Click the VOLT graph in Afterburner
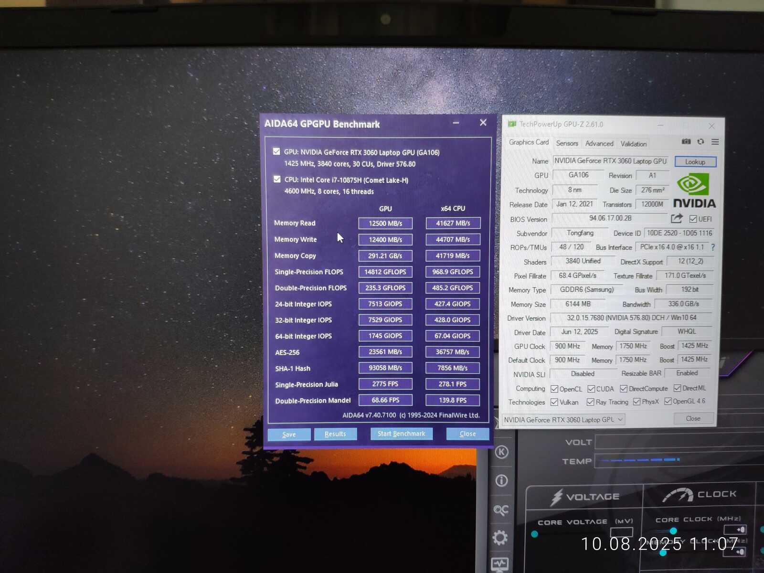Viewport: 764px width, 573px height. (678, 441)
